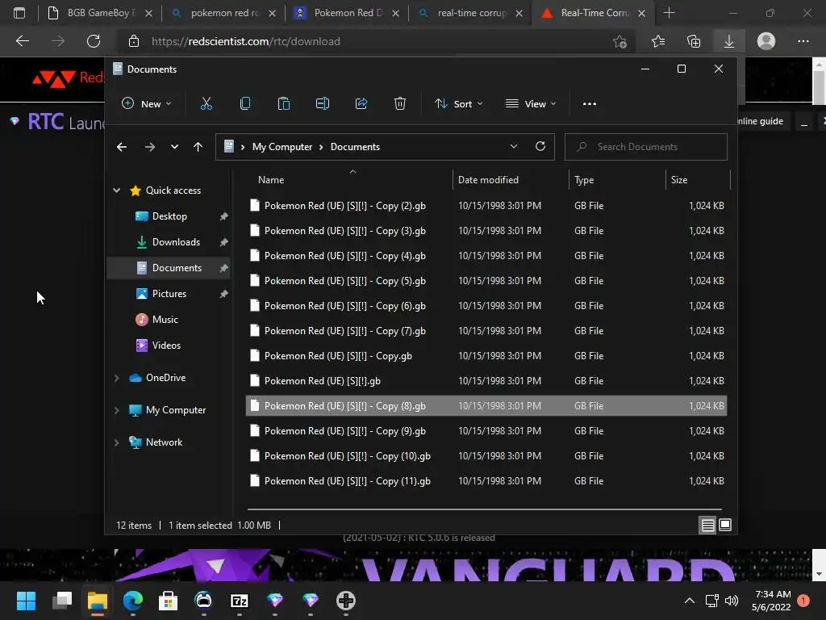Switch to details view using status bar icon
The height and width of the screenshot is (620, 826).
(707, 525)
